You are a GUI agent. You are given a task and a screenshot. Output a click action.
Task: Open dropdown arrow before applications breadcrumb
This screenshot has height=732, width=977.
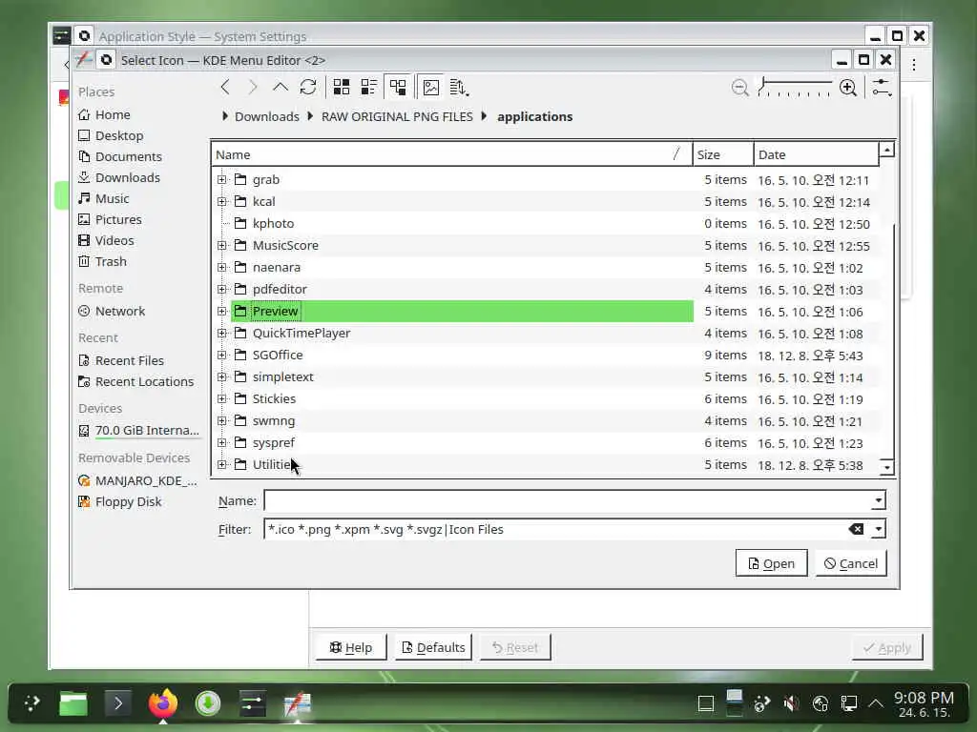(484, 116)
